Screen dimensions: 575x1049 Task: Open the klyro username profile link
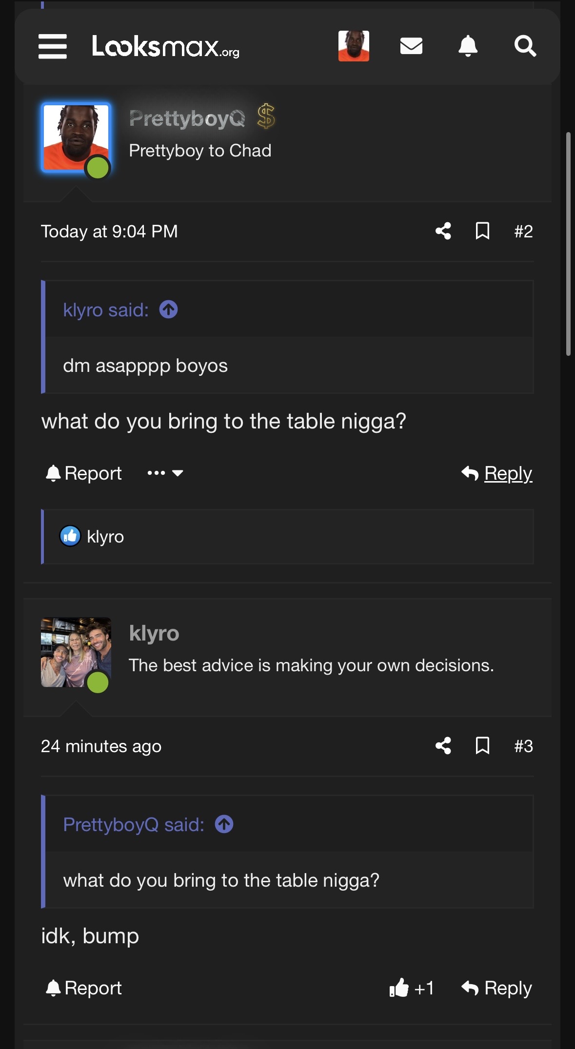(154, 633)
